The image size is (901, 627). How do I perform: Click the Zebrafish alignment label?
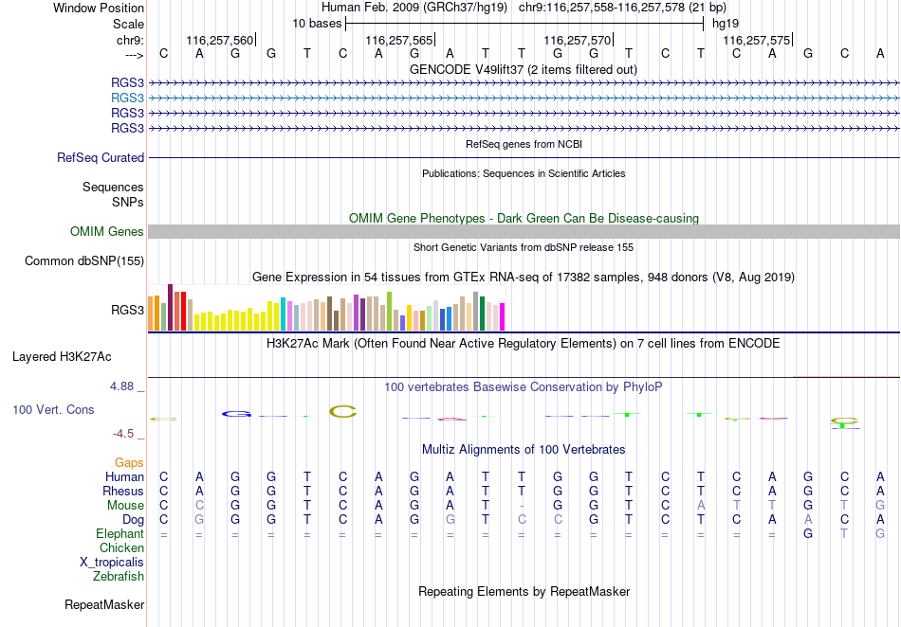click(x=119, y=577)
